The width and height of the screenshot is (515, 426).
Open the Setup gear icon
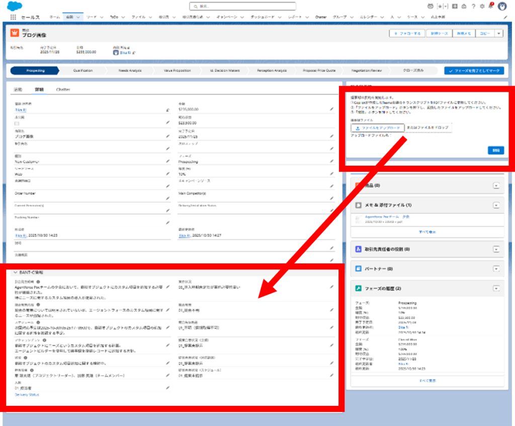482,7
